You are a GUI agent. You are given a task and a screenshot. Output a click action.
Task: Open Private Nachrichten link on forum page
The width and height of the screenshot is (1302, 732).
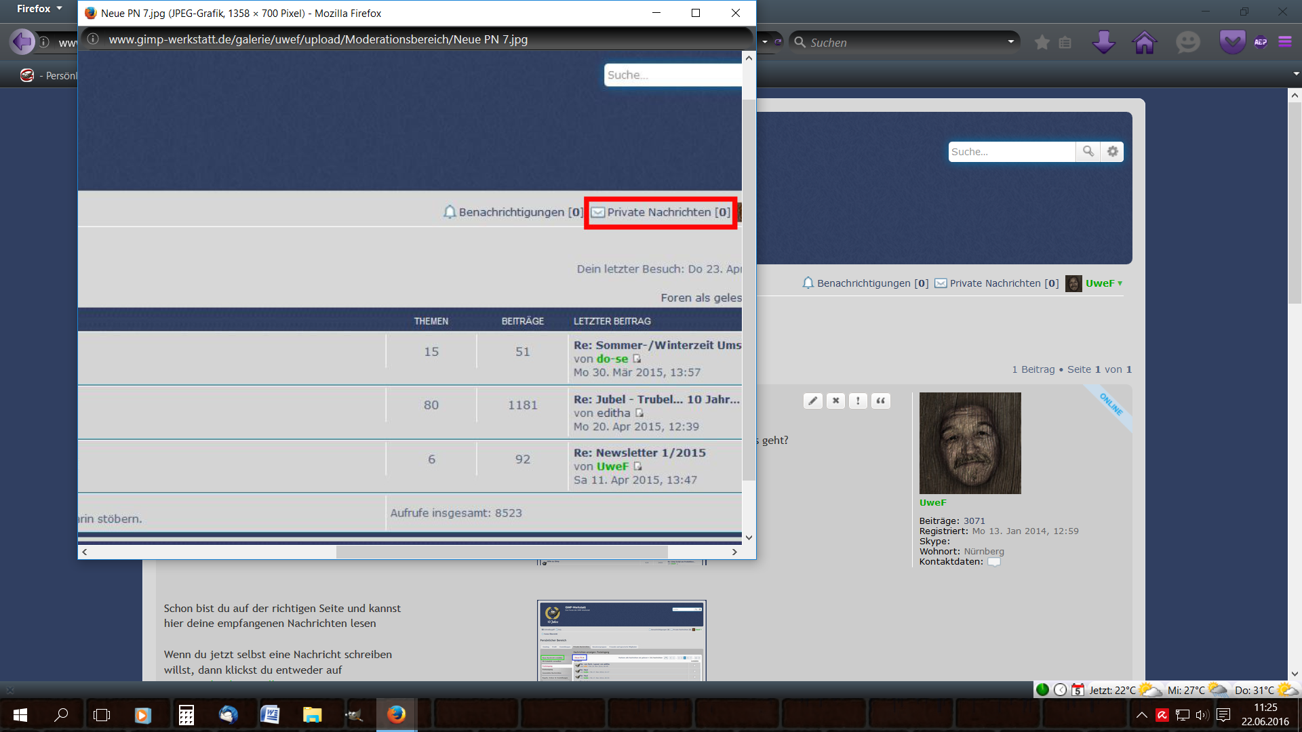click(x=996, y=283)
